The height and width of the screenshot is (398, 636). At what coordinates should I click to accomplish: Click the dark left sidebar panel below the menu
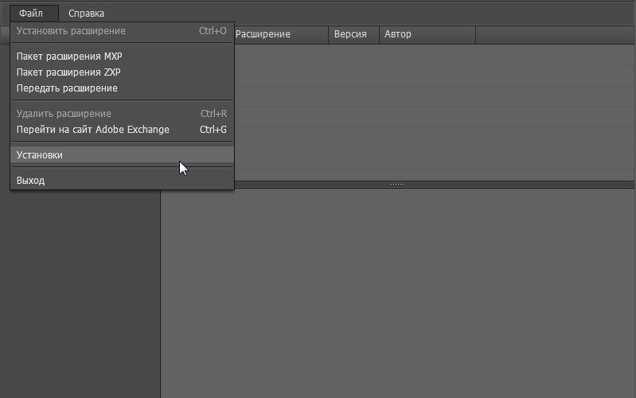click(80, 295)
